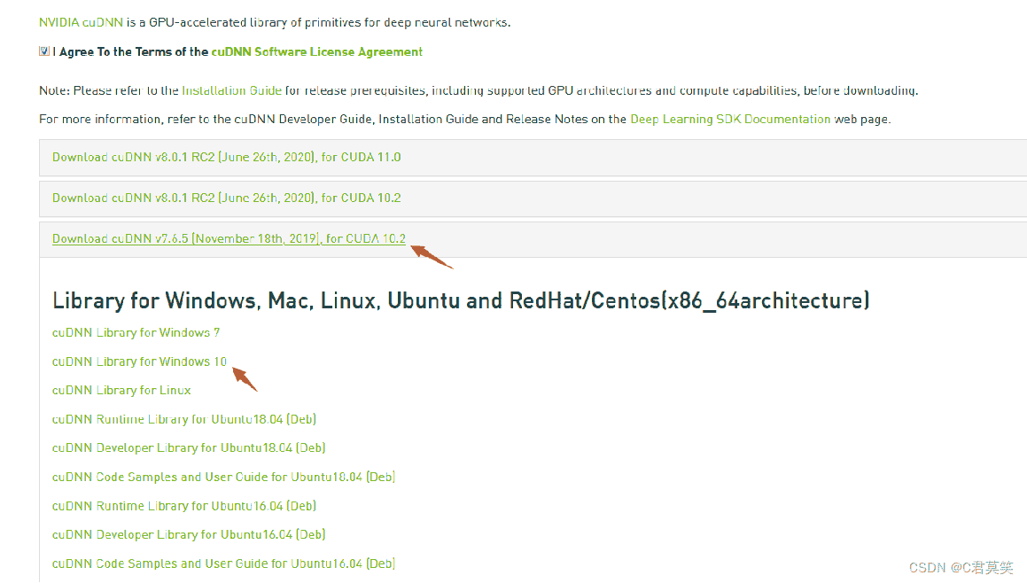1027x583 pixels.
Task: Download Code Samples and User Guide Ubuntu18.04
Action: [223, 477]
